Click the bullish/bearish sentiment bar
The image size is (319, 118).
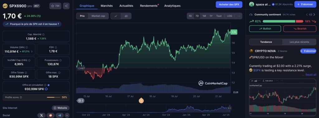coord(283,21)
